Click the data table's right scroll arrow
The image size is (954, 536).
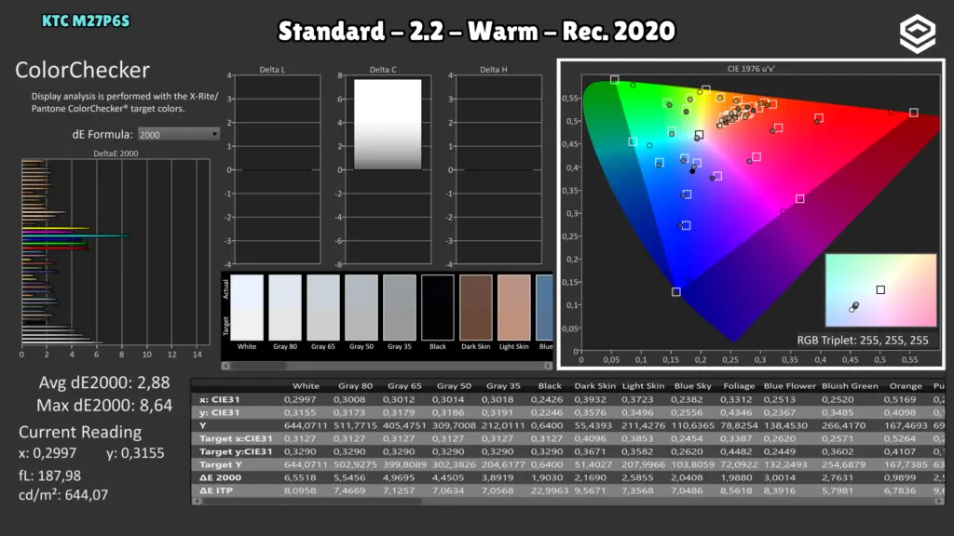click(x=939, y=502)
